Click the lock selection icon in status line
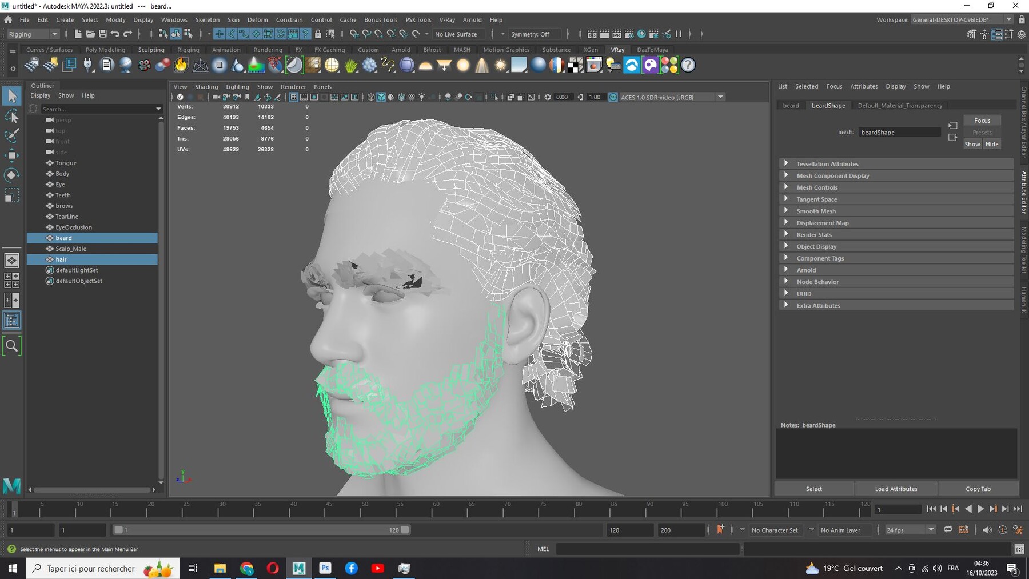Image resolution: width=1029 pixels, height=579 pixels. tap(318, 34)
